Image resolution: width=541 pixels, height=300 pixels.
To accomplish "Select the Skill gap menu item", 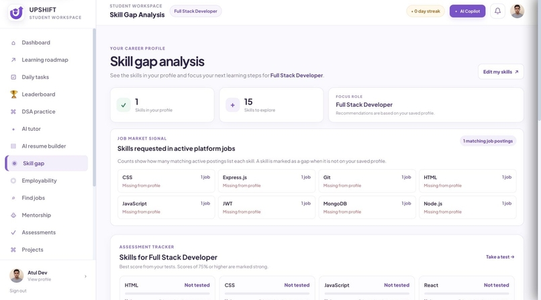I will [46, 164].
